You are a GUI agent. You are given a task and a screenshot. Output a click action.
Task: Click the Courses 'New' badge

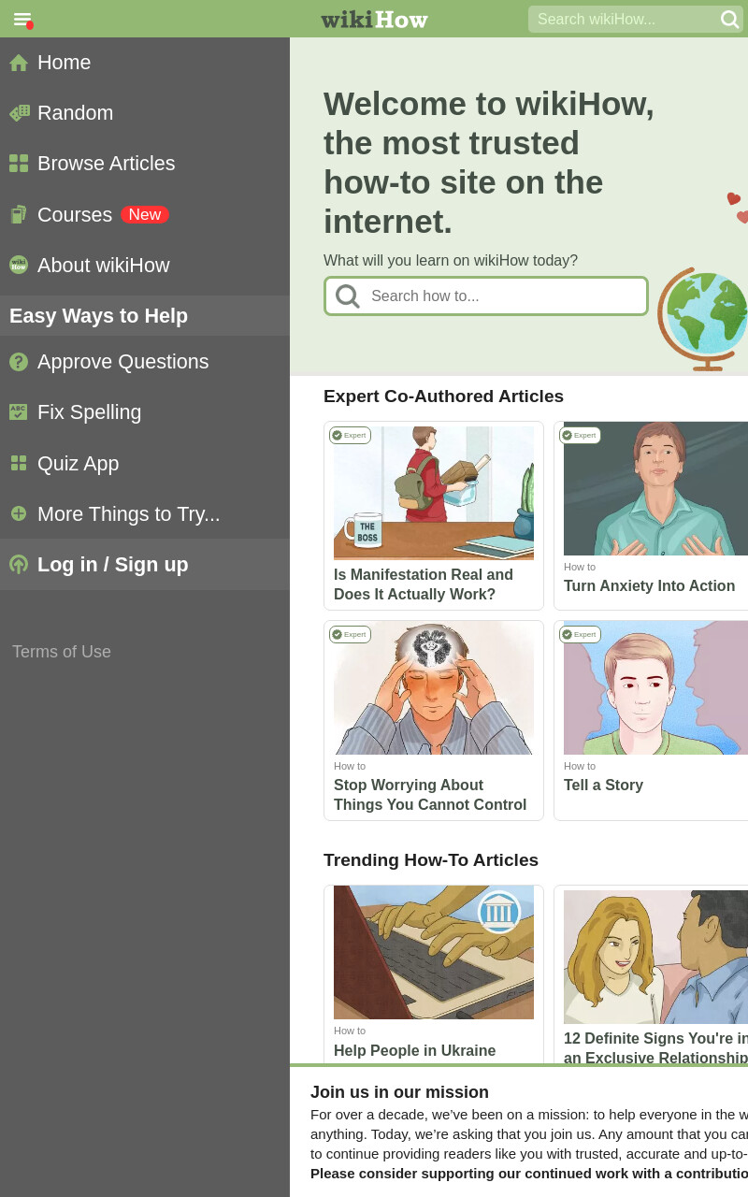tap(145, 215)
